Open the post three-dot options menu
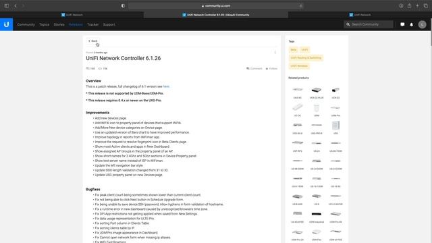This screenshot has width=432, height=243. pos(275,53)
